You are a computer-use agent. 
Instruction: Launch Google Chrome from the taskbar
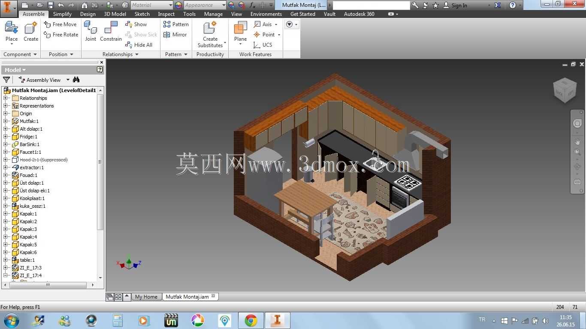coord(251,320)
